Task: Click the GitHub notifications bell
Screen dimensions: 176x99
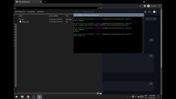Action: pos(145,12)
